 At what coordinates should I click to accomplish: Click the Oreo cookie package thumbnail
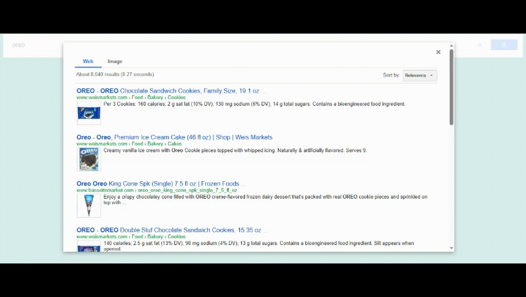point(89,113)
